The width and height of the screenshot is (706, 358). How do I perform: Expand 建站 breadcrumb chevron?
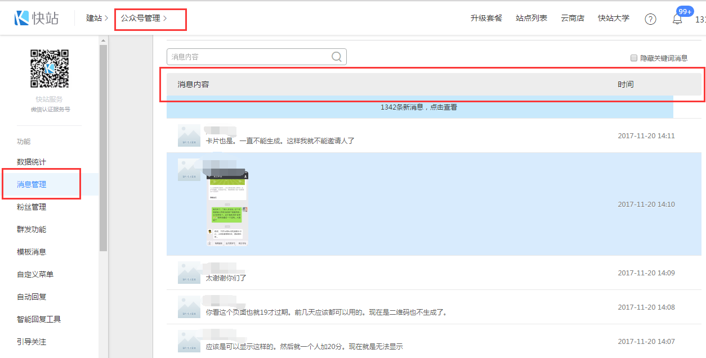tap(106, 19)
